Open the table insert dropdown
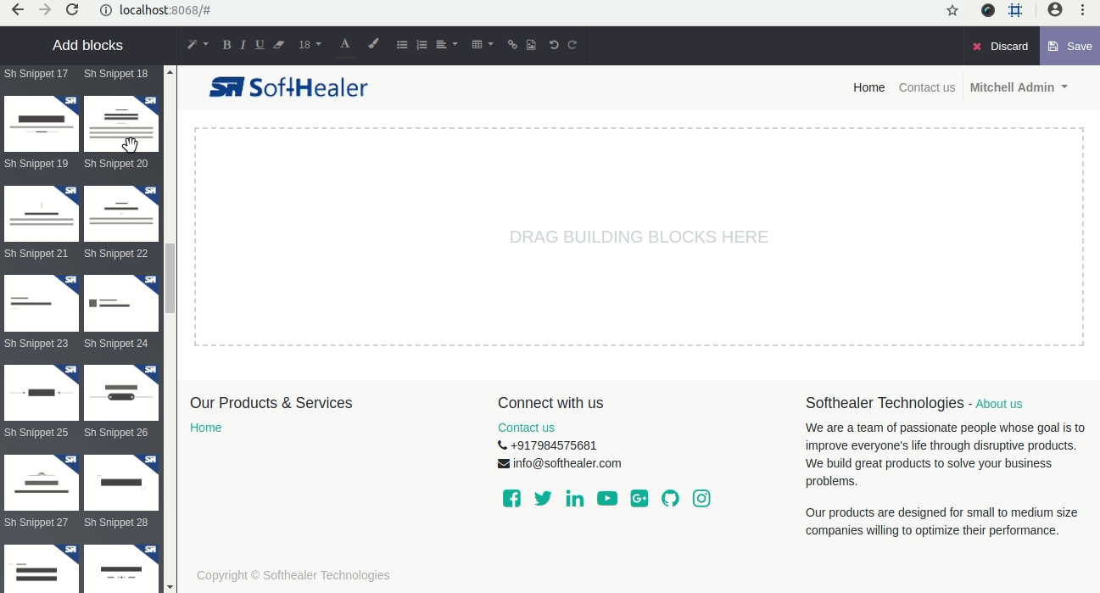 pyautogui.click(x=482, y=45)
